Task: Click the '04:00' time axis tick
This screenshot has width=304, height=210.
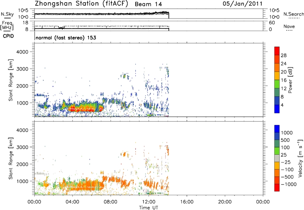Action: click(x=72, y=202)
